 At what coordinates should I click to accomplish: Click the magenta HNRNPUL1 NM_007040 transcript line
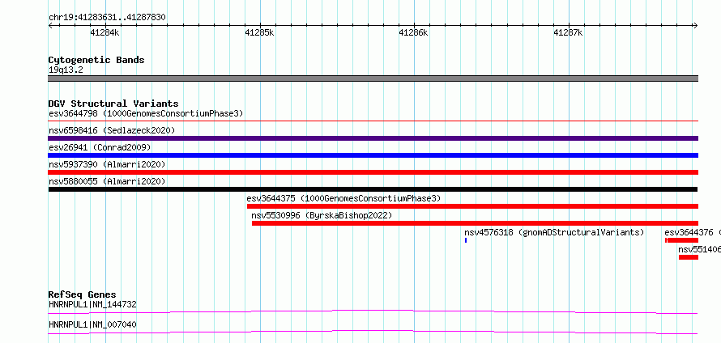[373, 332]
